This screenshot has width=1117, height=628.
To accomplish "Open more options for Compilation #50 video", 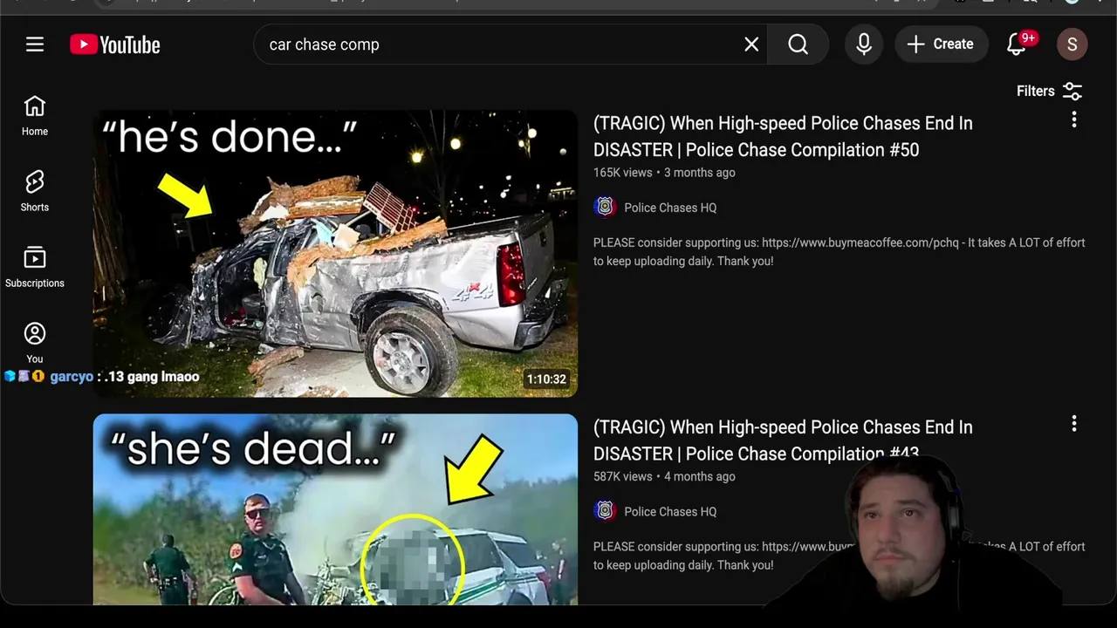I will 1074,119.
